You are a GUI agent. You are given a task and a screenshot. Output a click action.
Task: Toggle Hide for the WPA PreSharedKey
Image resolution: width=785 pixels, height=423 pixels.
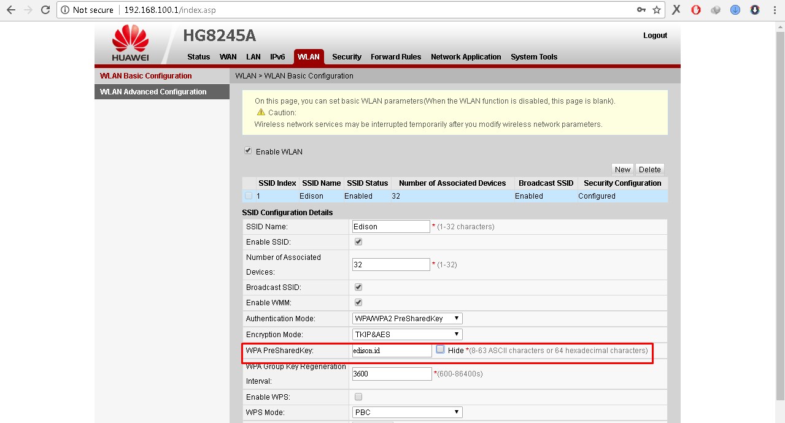pyautogui.click(x=440, y=349)
